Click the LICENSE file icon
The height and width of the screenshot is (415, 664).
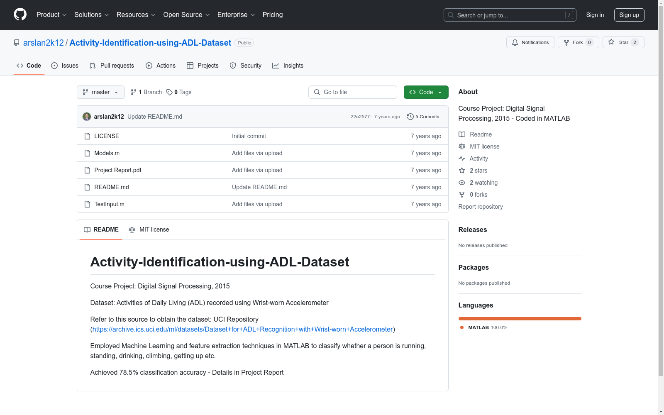coord(87,136)
